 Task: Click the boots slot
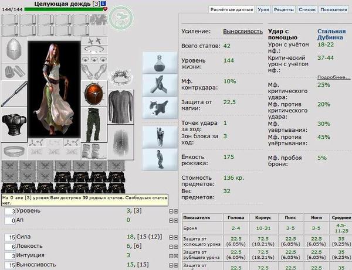pos(94,151)
